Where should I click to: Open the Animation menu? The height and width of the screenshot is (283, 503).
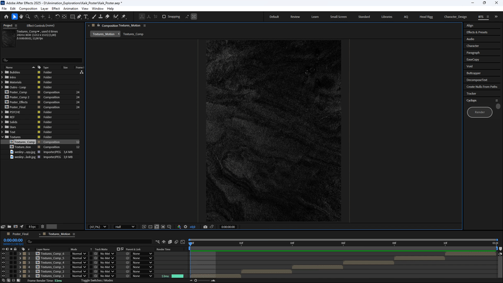70,9
